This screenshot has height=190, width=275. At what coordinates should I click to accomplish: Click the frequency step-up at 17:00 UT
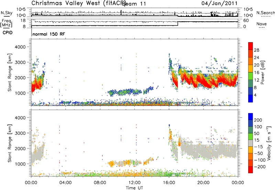(178, 24)
